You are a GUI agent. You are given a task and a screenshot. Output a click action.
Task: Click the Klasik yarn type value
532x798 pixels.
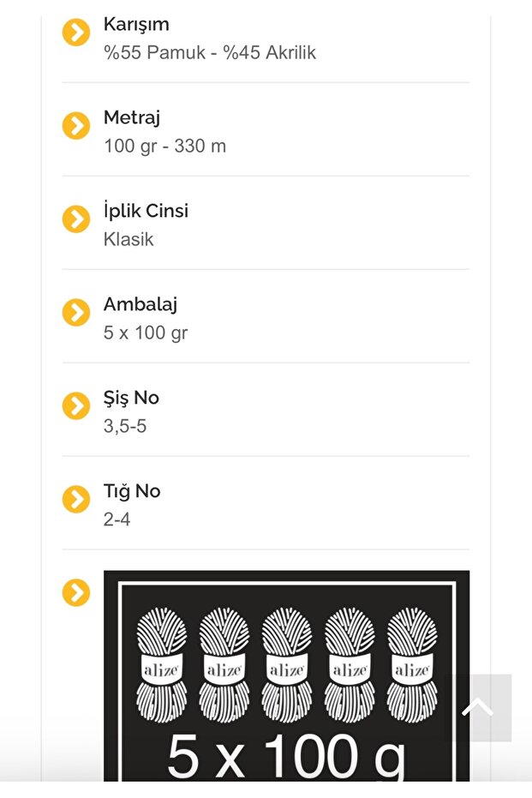pyautogui.click(x=129, y=240)
